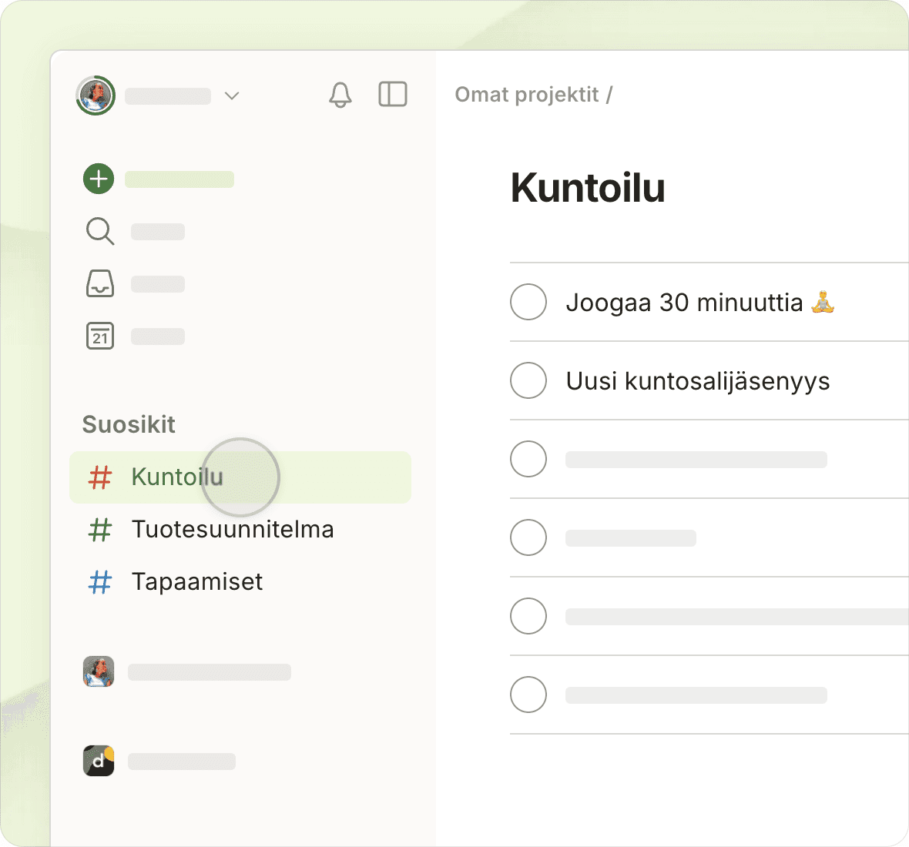Open the calendar icon showing 21

(x=99, y=336)
